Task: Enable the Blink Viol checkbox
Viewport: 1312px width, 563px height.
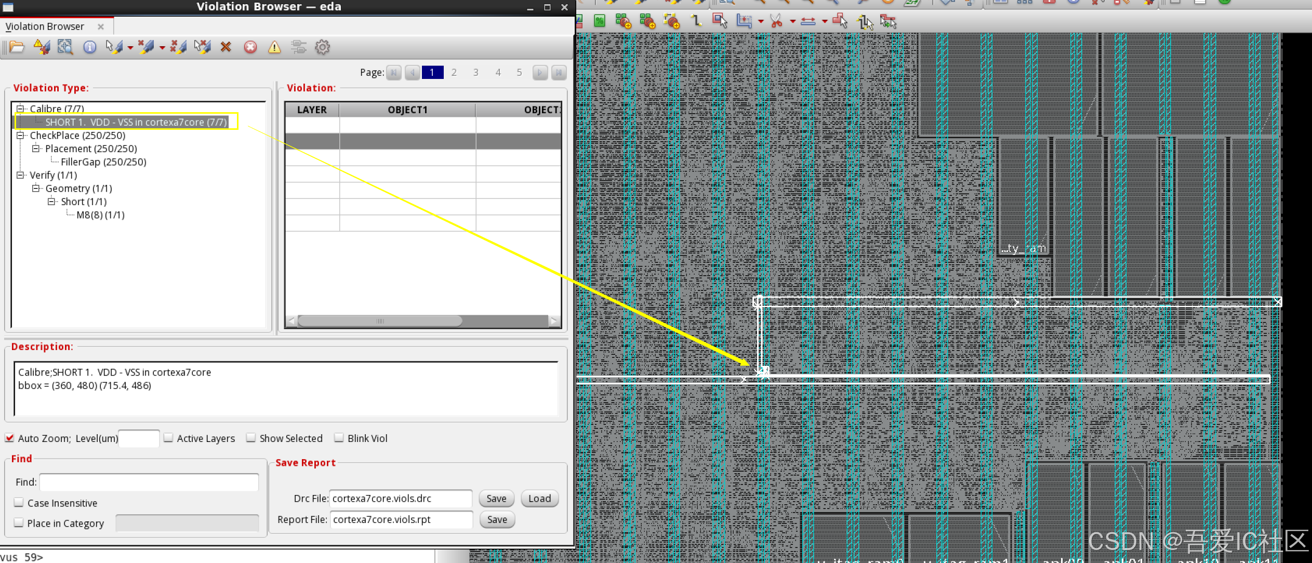Action: click(x=339, y=438)
